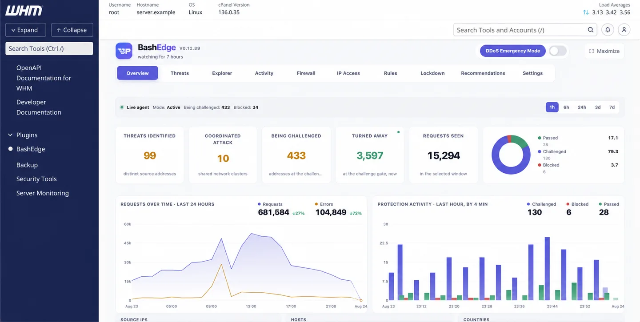The image size is (640, 322).
Task: Click the 681,584 requests total
Action: 273,212
